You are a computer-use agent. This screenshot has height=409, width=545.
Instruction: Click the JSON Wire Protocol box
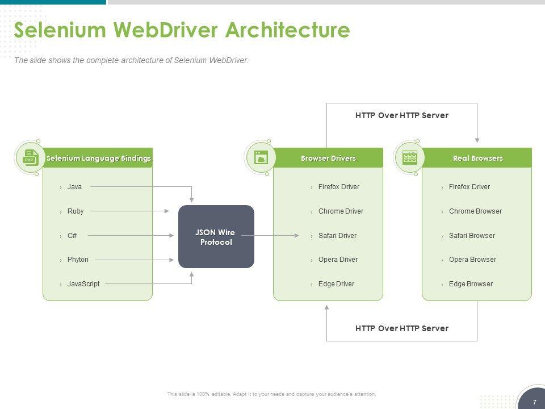click(x=216, y=237)
